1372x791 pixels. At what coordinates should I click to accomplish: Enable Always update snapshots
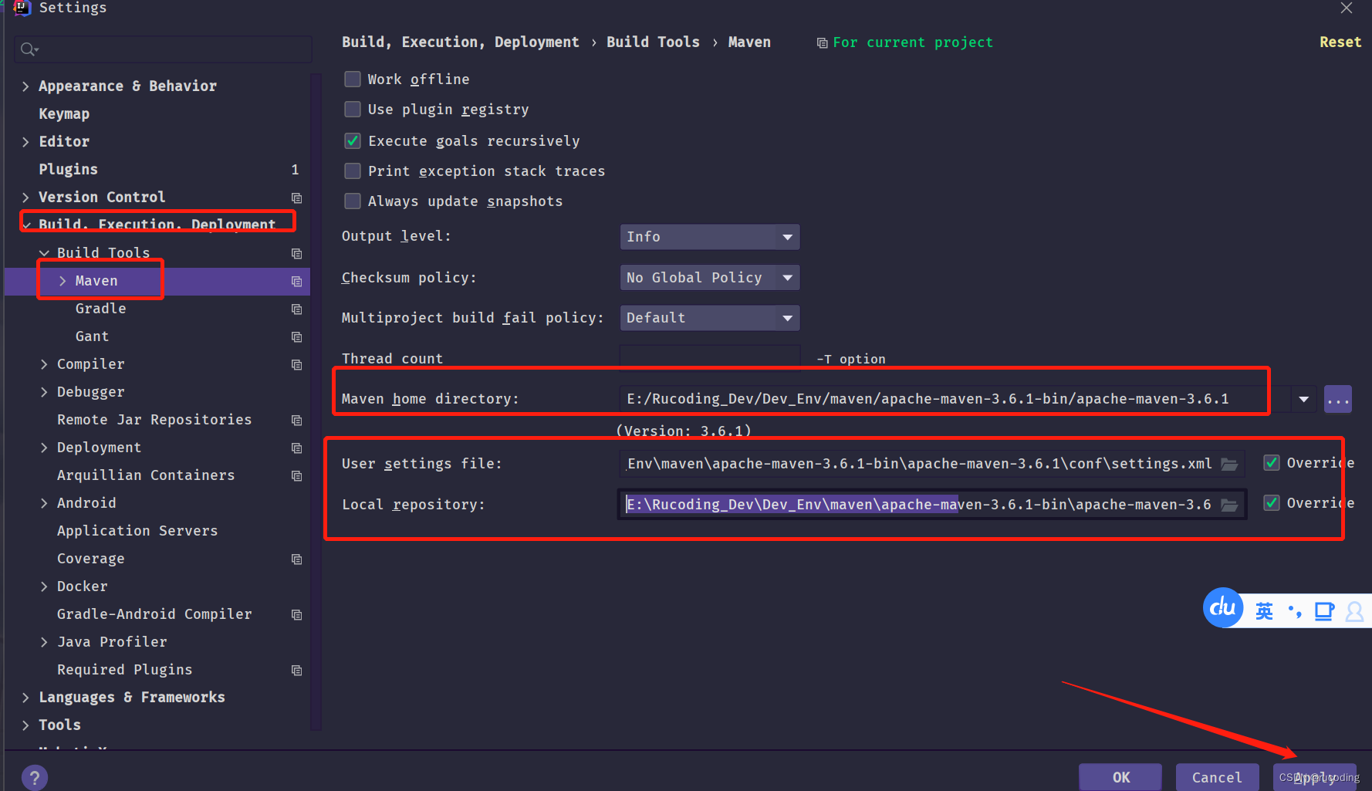click(353, 201)
